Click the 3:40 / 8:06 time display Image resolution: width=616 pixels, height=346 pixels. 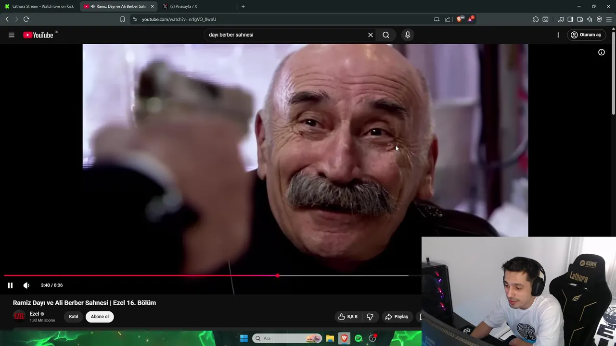pyautogui.click(x=51, y=285)
